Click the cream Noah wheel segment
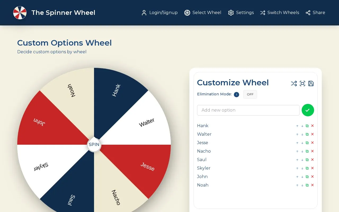The width and height of the screenshot is (339, 212). [x=74, y=97]
